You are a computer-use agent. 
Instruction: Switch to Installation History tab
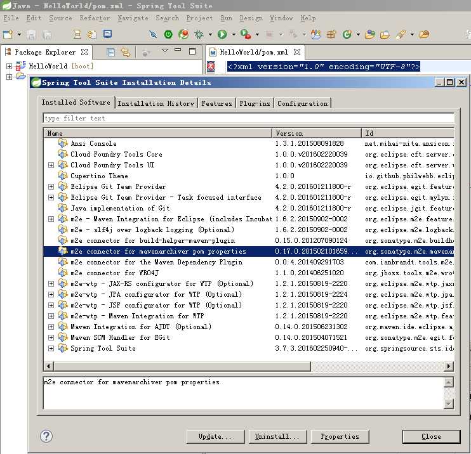tap(156, 103)
